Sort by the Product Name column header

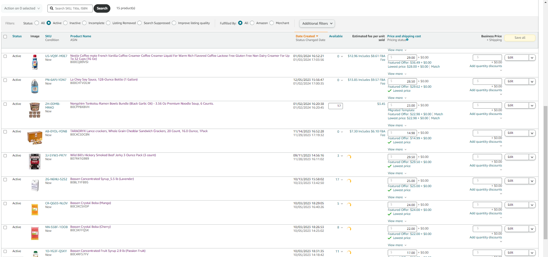pos(81,36)
